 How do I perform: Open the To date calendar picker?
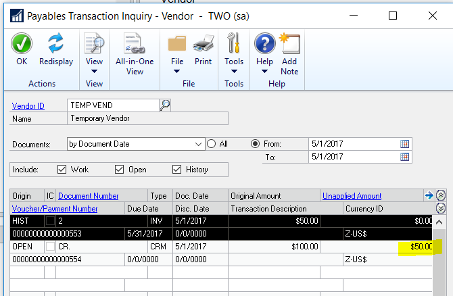pyautogui.click(x=404, y=157)
